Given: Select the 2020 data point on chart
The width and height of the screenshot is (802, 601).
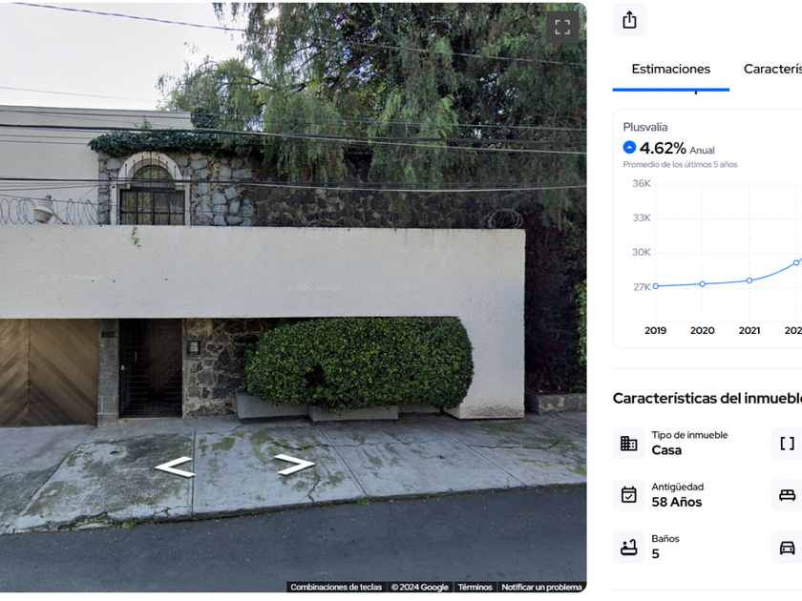Looking at the screenshot, I should coord(703,283).
